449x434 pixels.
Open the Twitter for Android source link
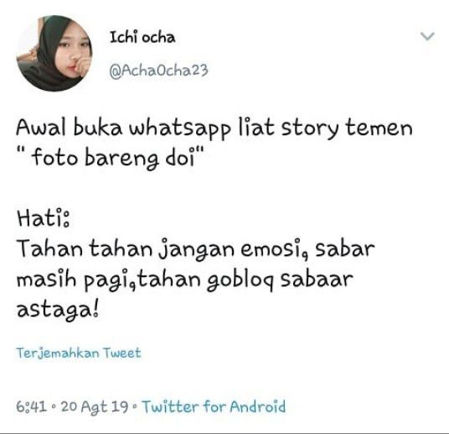pos(214,407)
